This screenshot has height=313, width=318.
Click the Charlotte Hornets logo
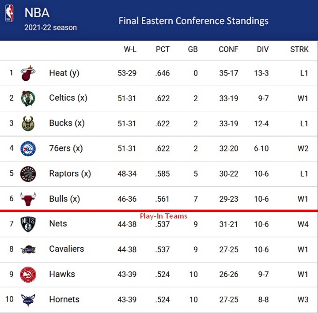tap(28, 300)
